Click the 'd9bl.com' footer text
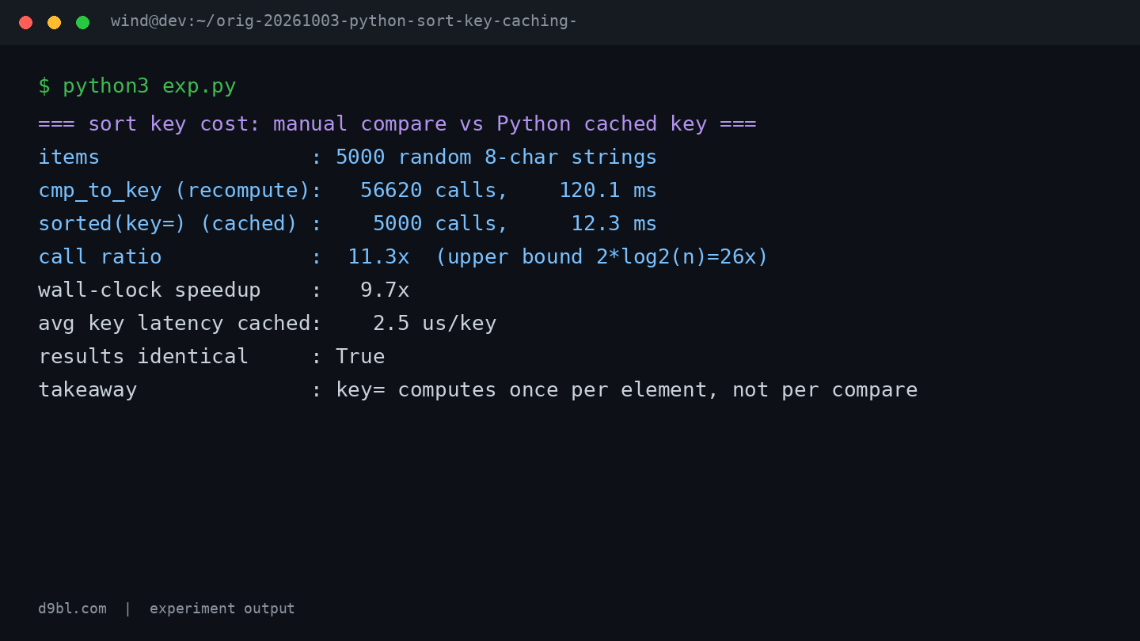The image size is (1140, 641). (72, 609)
